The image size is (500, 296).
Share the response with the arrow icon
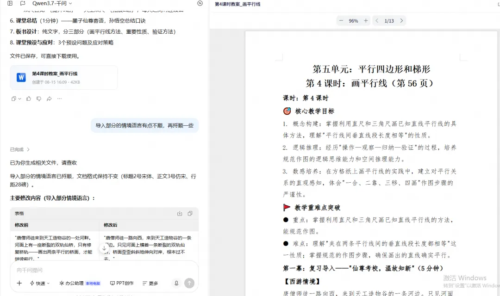click(49, 99)
